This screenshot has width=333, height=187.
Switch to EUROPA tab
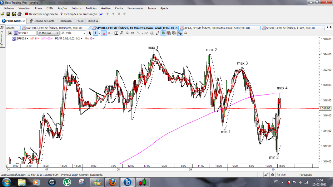click(93, 21)
